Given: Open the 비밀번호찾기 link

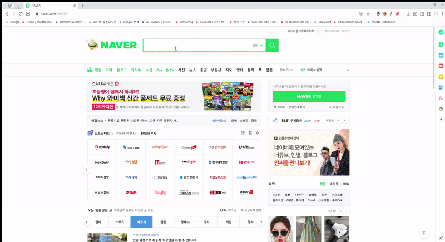Looking at the screenshot, I should pyautogui.click(x=297, y=107).
